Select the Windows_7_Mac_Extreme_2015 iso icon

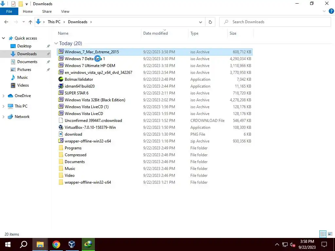tap(61, 51)
